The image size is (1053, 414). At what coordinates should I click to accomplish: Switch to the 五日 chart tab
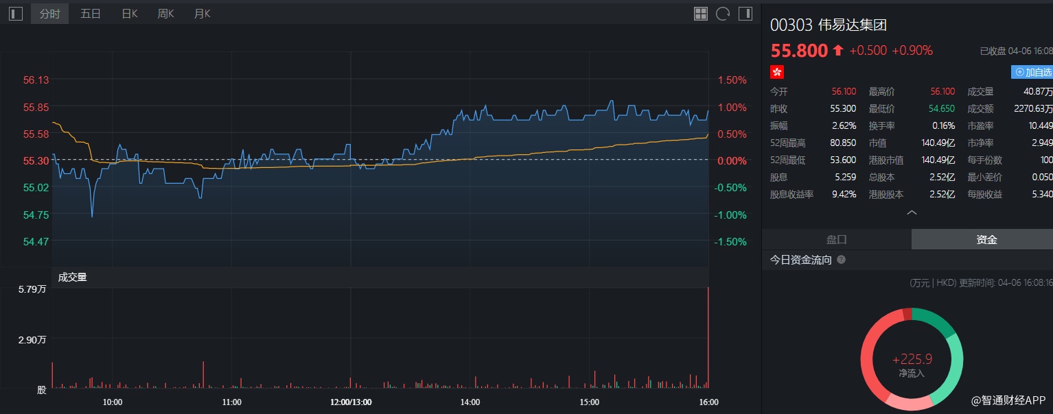[91, 14]
